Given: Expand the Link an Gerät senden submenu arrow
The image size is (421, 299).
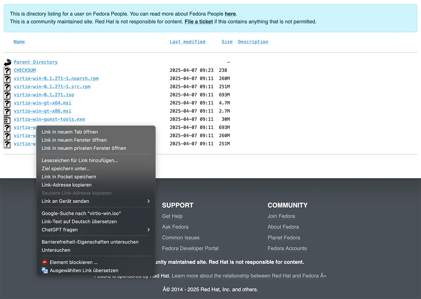Looking at the screenshot, I should point(148,201).
